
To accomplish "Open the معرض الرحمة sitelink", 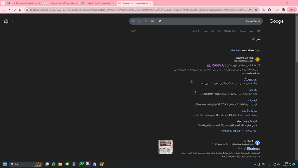I will (x=249, y=111).
